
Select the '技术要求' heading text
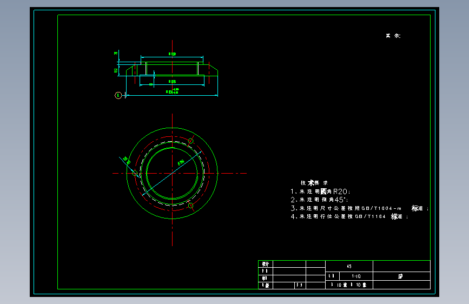[314, 182]
